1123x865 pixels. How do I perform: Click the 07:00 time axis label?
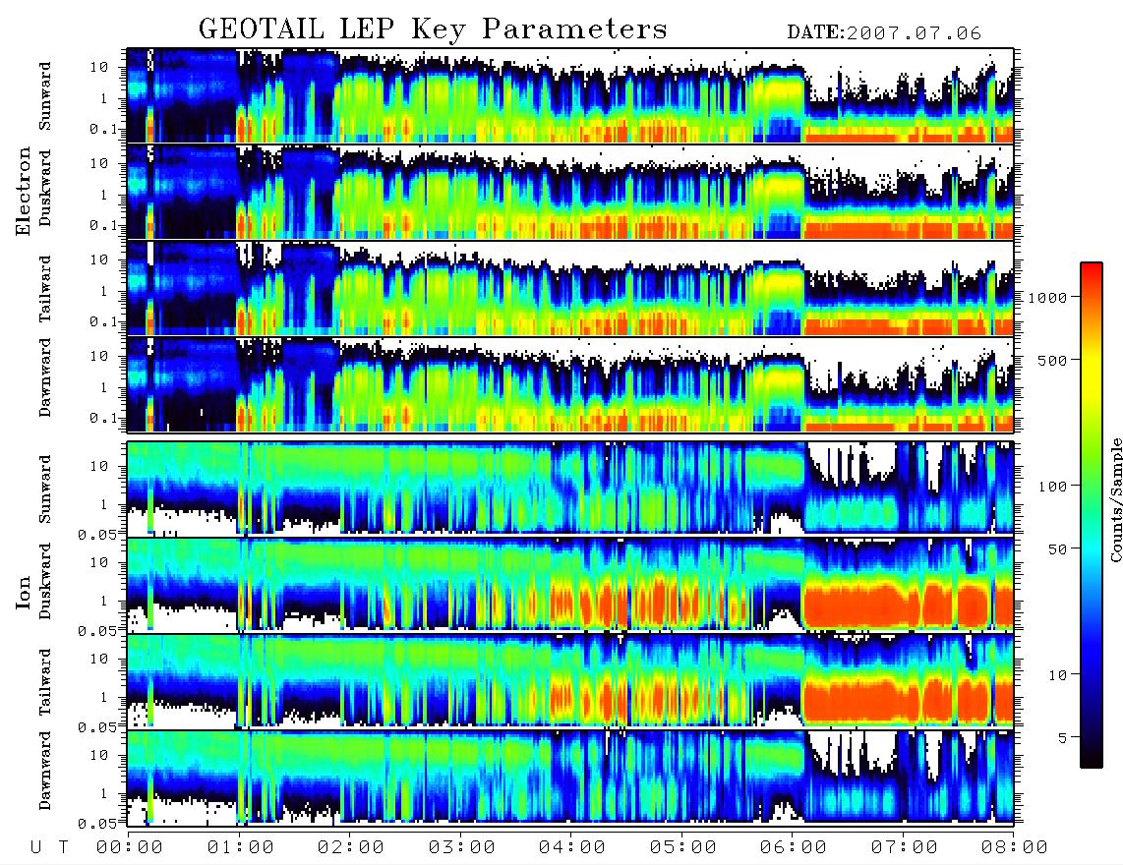click(x=905, y=847)
